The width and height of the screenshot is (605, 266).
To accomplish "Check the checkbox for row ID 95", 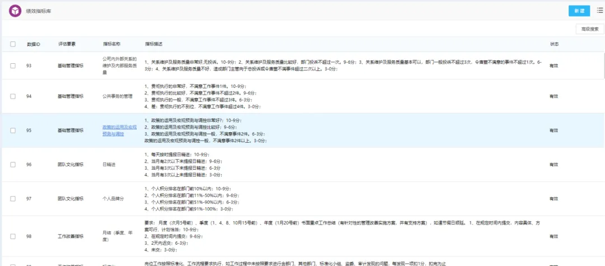I will [13, 130].
